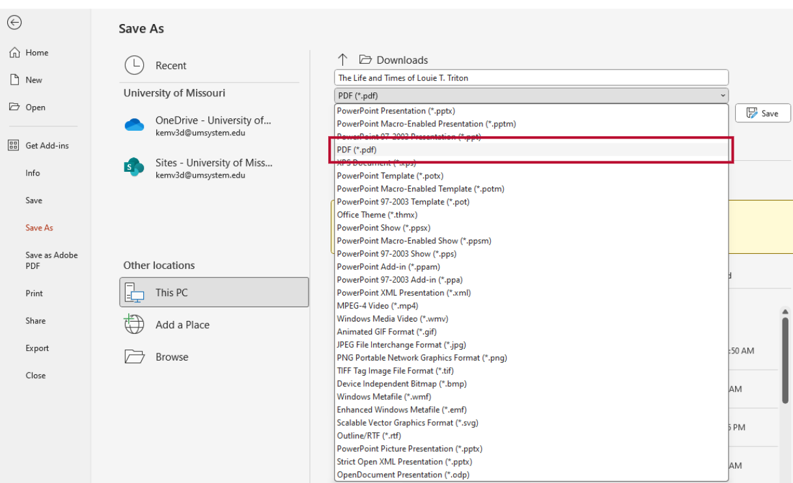Image resolution: width=793 pixels, height=483 pixels.
Task: Choose OneDrive - University of Missouri location
Action: [214, 126]
